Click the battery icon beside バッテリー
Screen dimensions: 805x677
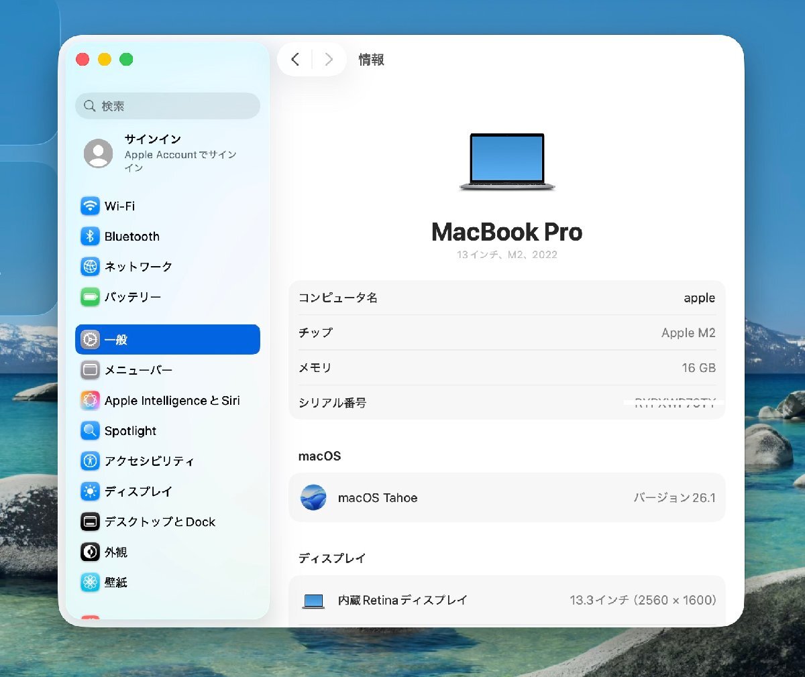coord(90,296)
